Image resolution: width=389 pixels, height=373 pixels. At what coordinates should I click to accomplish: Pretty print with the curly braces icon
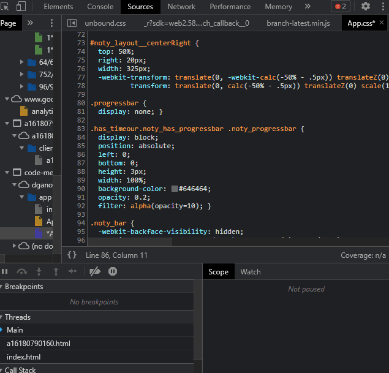(x=72, y=255)
